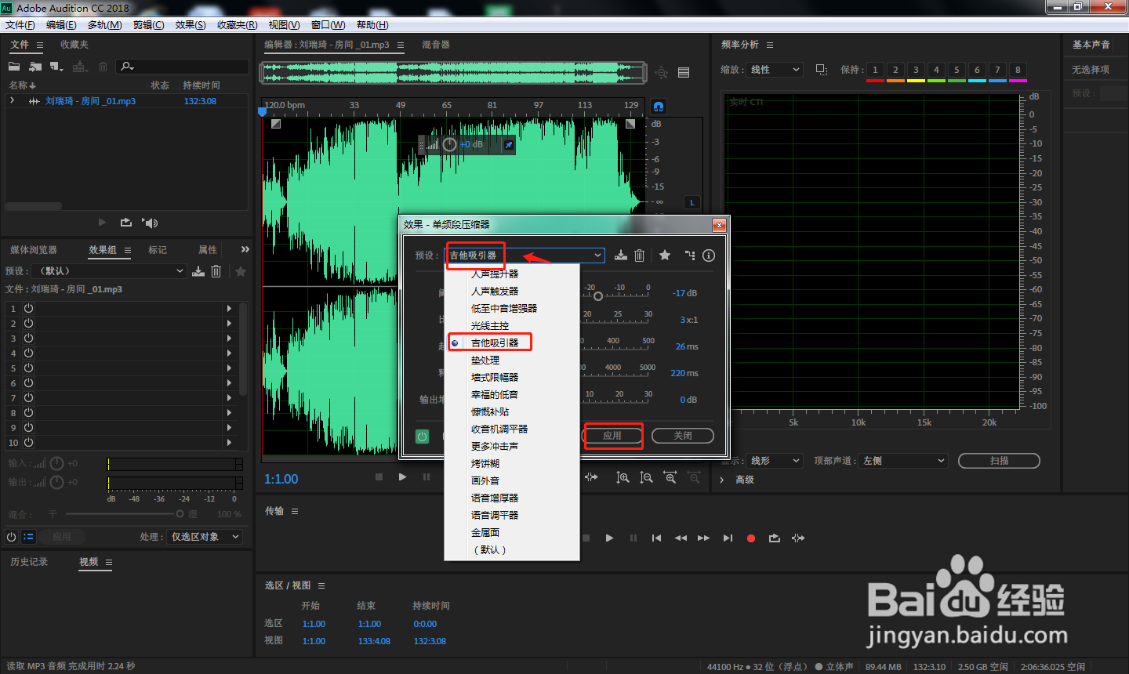This screenshot has height=674, width=1129.
Task: Pin the HUD volume control
Action: pyautogui.click(x=508, y=145)
